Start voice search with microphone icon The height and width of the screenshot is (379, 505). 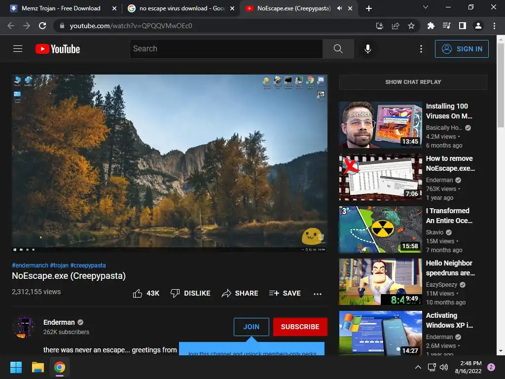tap(368, 49)
